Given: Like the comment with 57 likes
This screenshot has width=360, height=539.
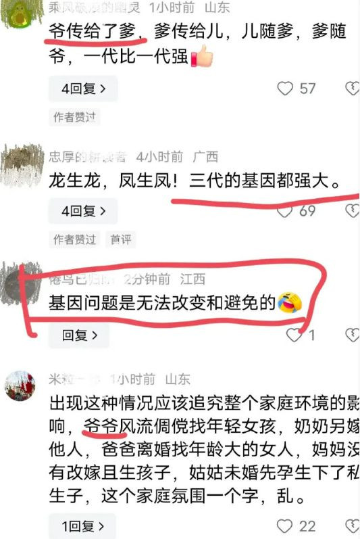Looking at the screenshot, I should click(x=285, y=89).
